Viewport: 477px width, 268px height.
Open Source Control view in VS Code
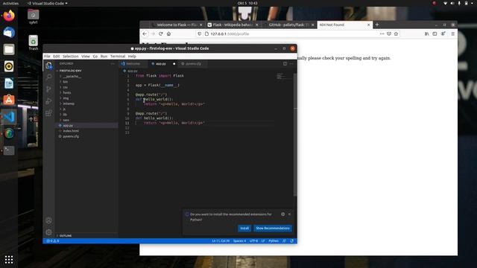tap(48, 89)
